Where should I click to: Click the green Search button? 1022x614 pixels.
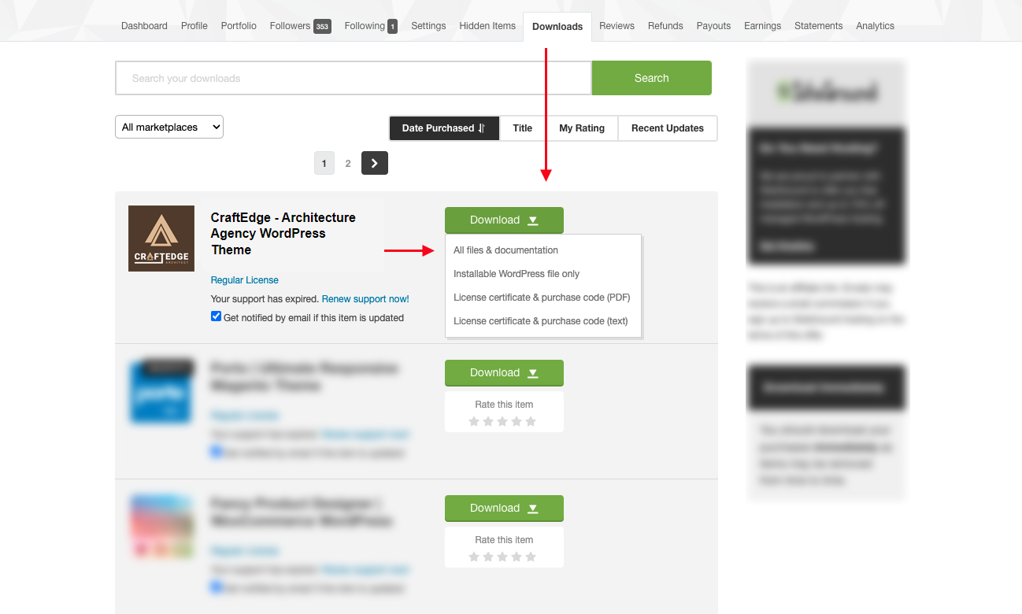pos(651,78)
